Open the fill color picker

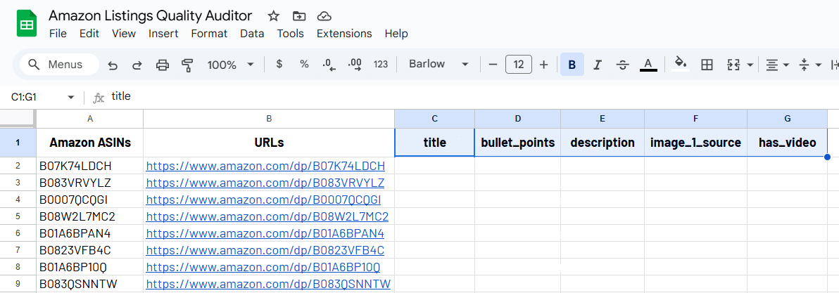click(x=680, y=65)
